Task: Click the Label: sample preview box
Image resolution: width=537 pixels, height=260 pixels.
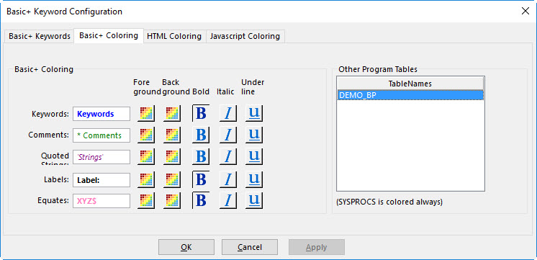Action: click(x=101, y=180)
